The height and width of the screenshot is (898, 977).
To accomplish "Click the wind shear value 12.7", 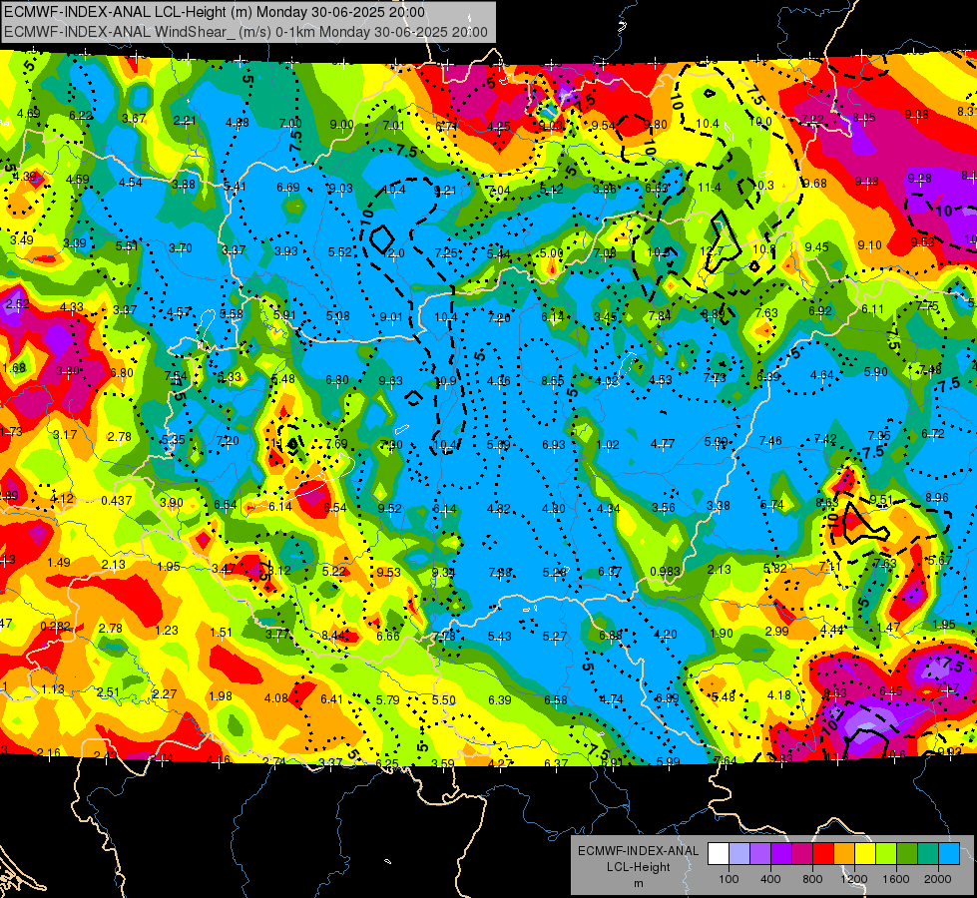I will pos(712,251).
